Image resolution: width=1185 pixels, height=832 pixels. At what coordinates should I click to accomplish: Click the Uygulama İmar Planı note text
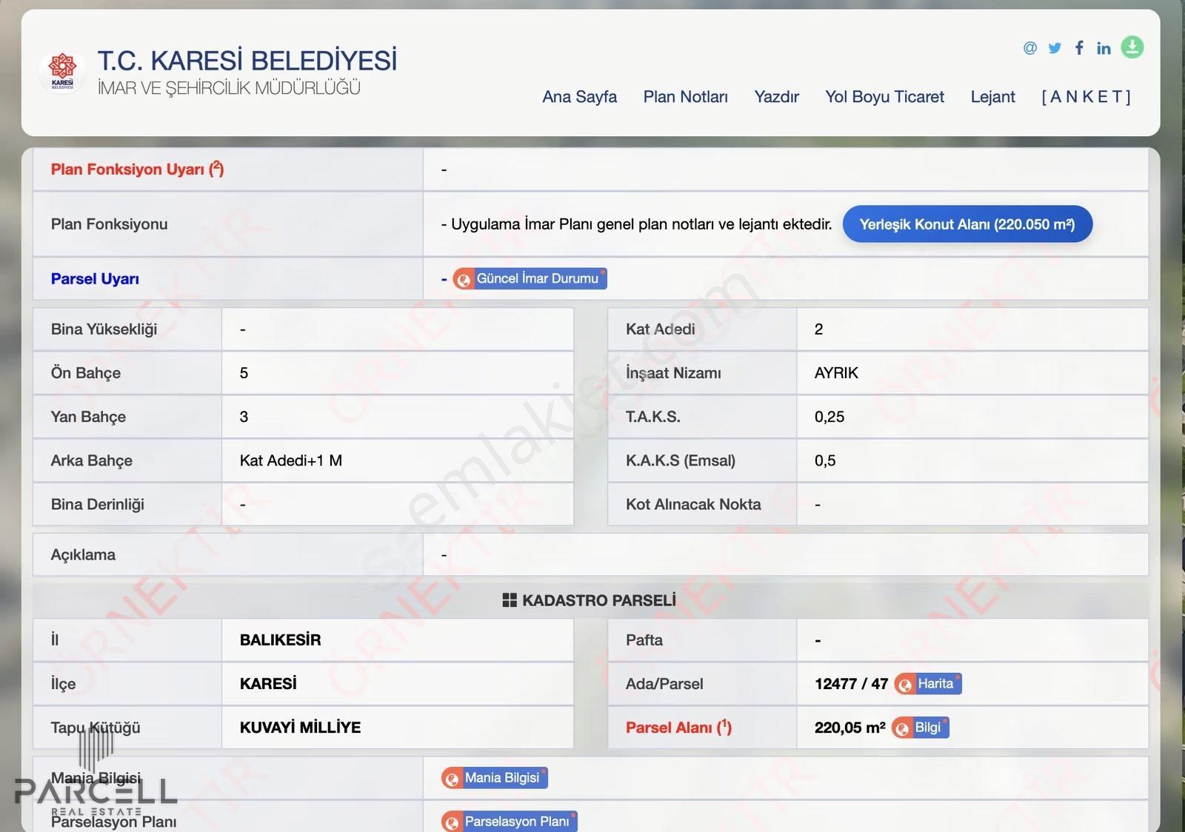[636, 224]
